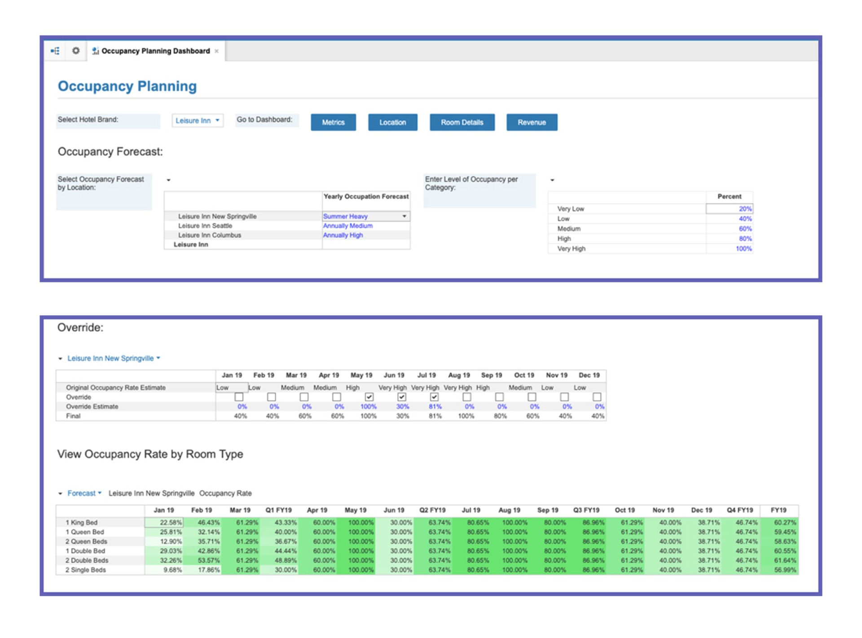Disable the May 19 override checkbox
This screenshot has width=862, height=638.
click(369, 397)
